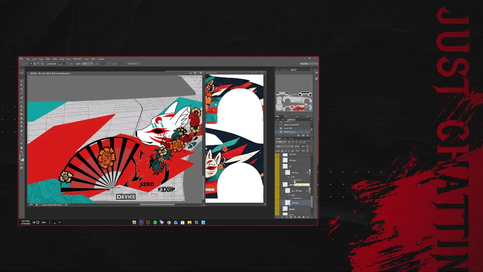Image resolution: width=483 pixels, height=272 pixels.
Task: Open the layer Kind filter dropdown
Action: coord(280,142)
